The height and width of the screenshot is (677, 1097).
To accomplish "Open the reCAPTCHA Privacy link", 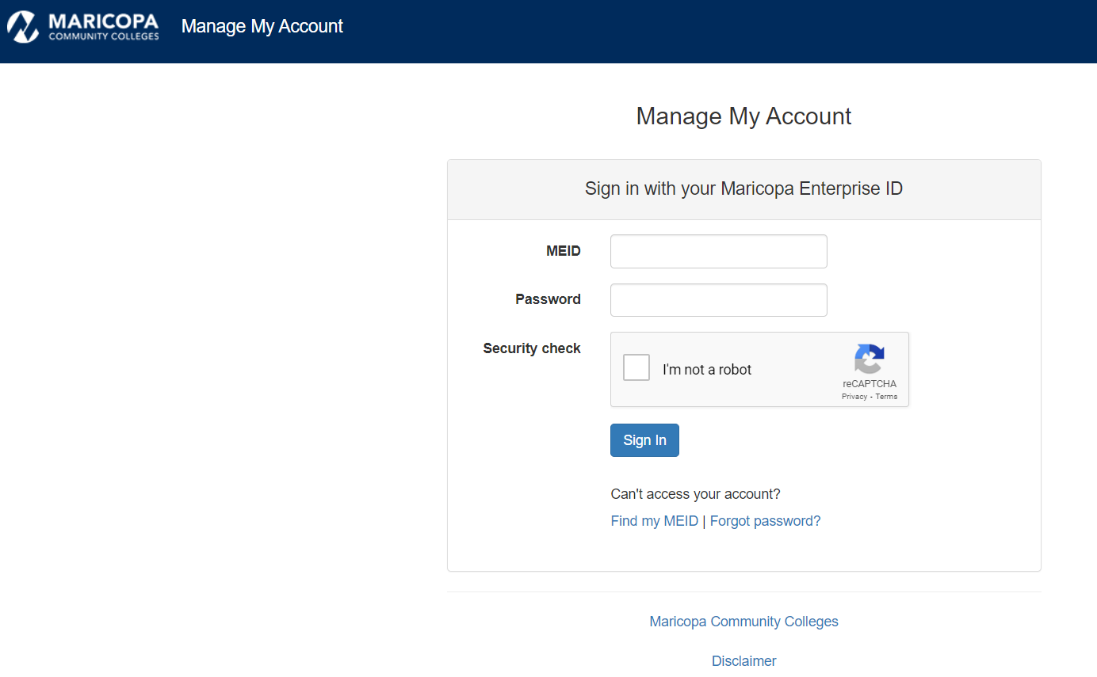I will coord(854,397).
